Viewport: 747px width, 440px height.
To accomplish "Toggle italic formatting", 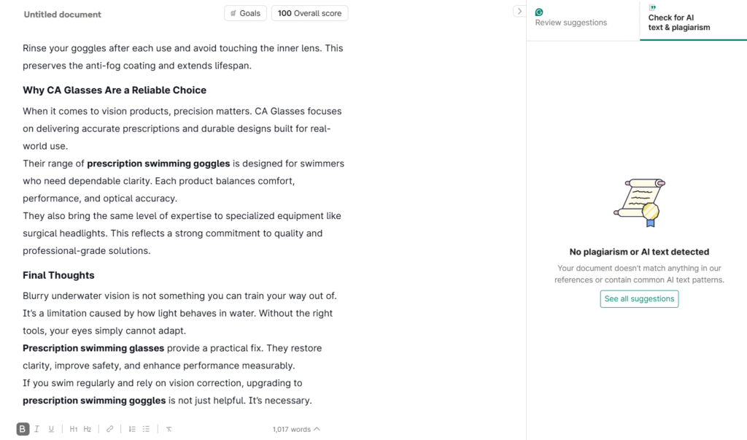I will click(x=37, y=429).
